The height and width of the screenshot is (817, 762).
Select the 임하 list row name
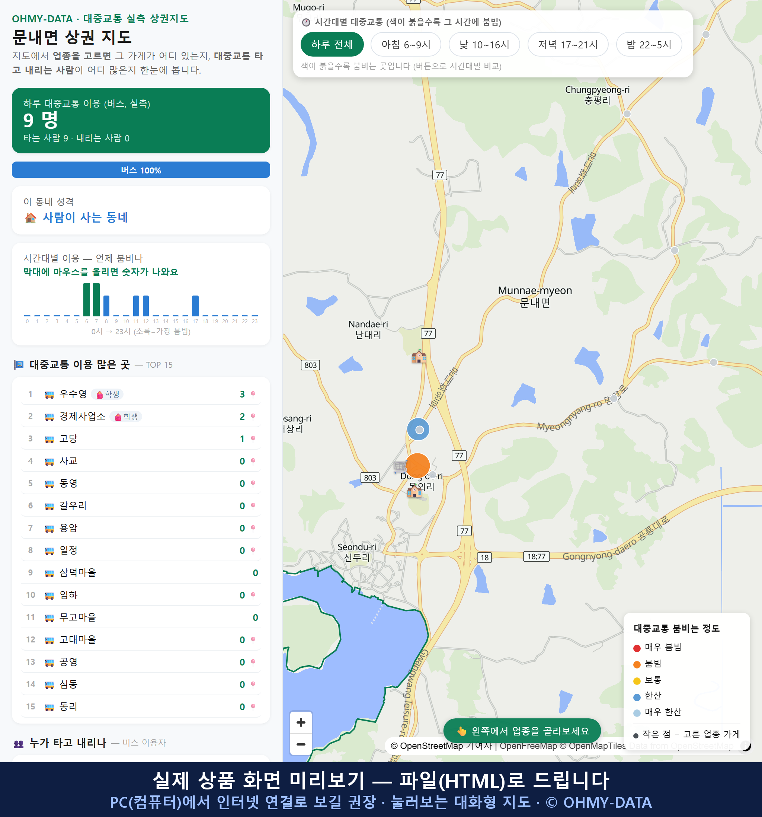(68, 595)
